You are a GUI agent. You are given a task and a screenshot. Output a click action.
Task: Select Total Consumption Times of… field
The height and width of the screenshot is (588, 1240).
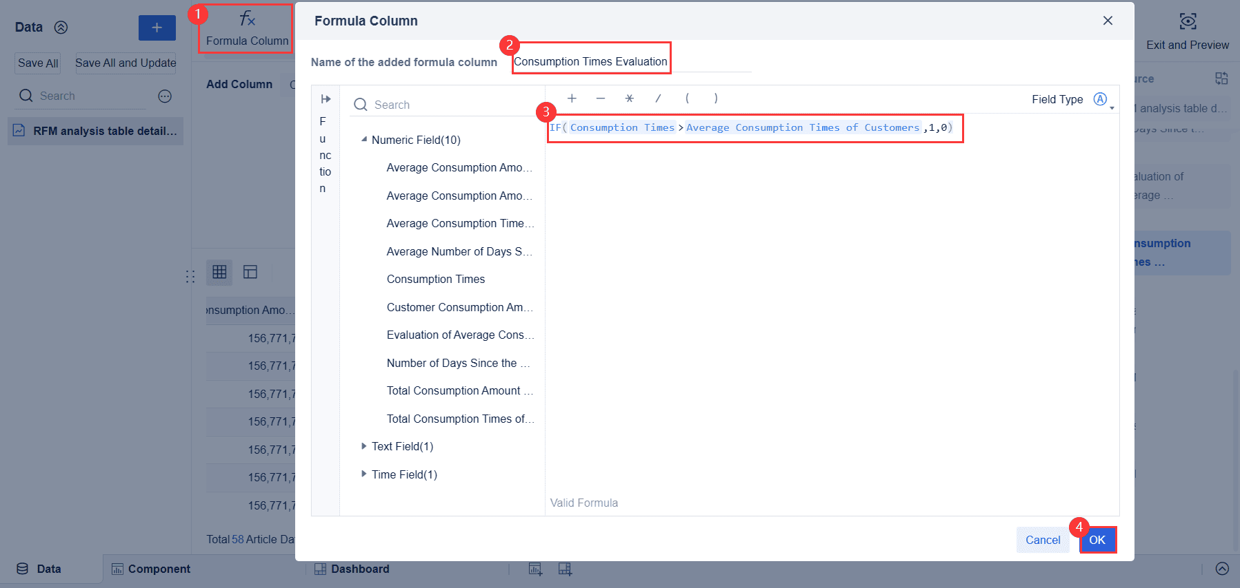pos(461,419)
